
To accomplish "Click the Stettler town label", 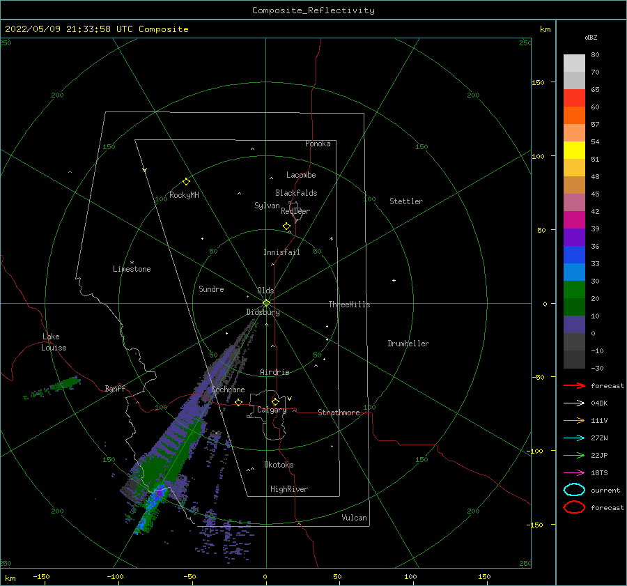I will point(406,201).
